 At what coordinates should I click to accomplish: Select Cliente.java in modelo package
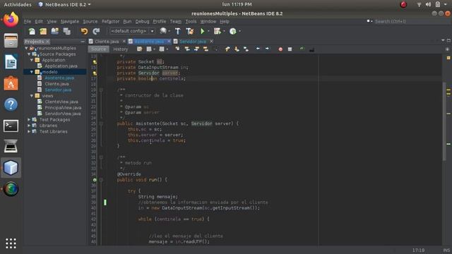56,84
